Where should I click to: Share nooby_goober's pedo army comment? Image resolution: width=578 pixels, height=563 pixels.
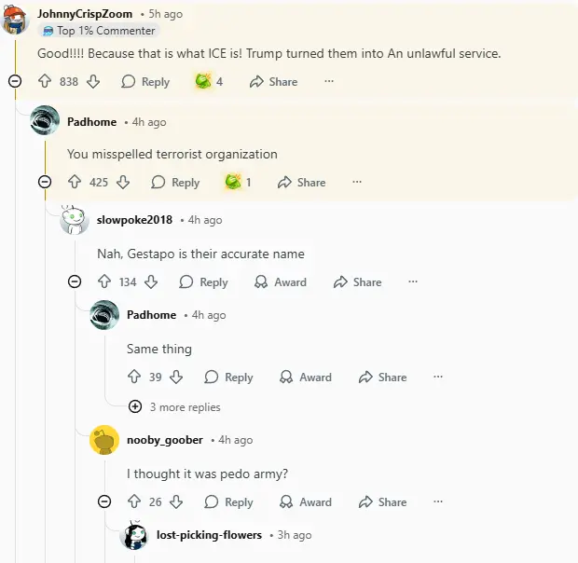click(x=382, y=502)
